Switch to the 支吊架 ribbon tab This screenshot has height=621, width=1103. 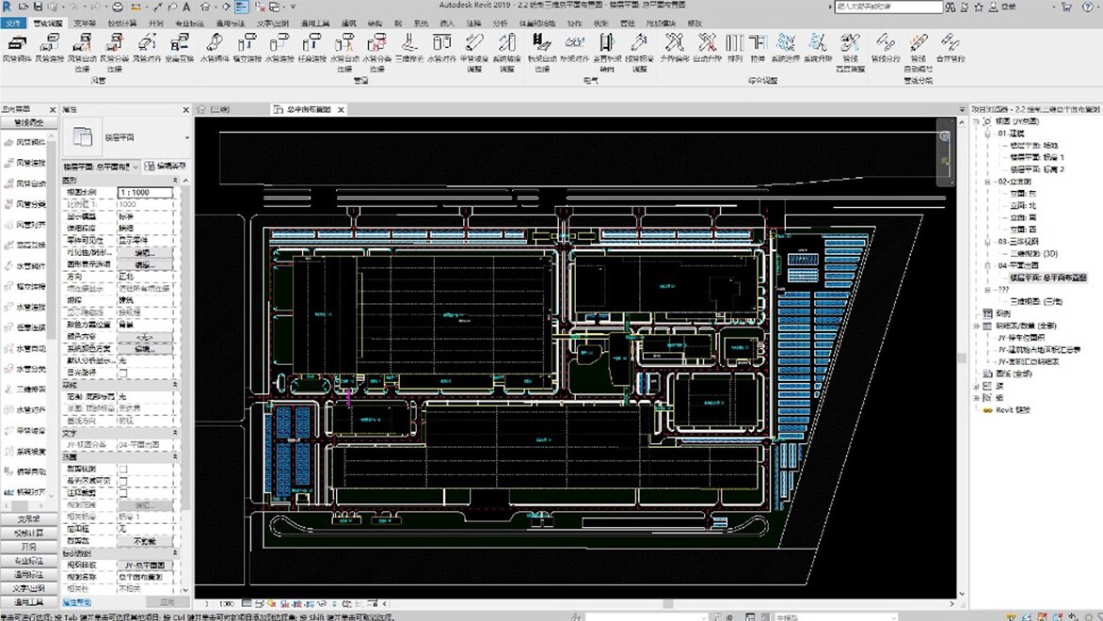pos(85,24)
